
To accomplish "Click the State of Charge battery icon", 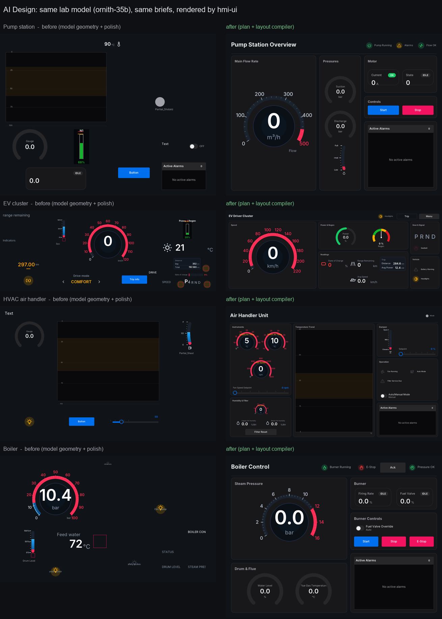I will click(x=324, y=264).
